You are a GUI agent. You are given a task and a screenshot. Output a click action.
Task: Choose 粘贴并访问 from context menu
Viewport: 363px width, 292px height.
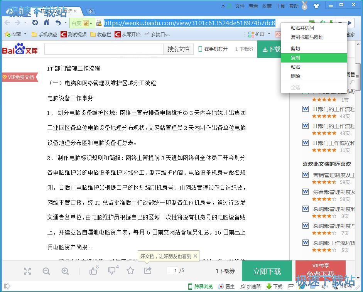click(x=314, y=28)
